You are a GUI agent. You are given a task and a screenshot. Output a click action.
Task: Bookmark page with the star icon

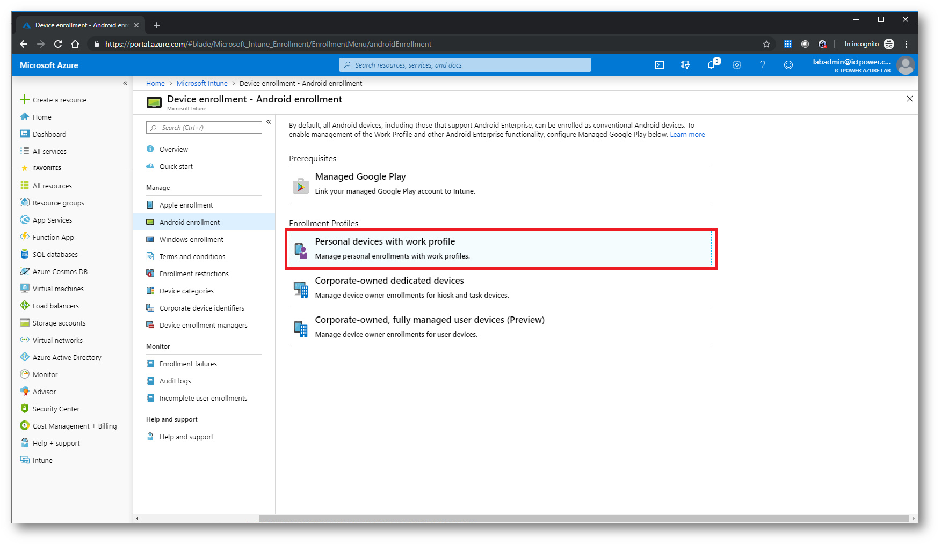click(766, 44)
